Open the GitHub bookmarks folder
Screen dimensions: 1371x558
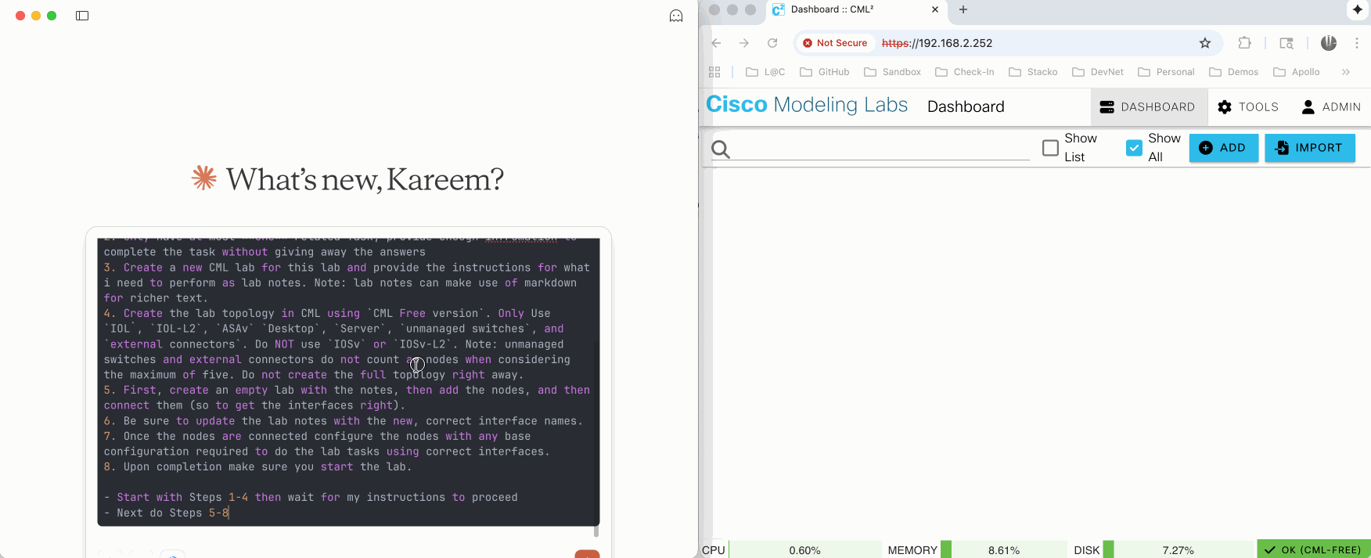coord(825,72)
